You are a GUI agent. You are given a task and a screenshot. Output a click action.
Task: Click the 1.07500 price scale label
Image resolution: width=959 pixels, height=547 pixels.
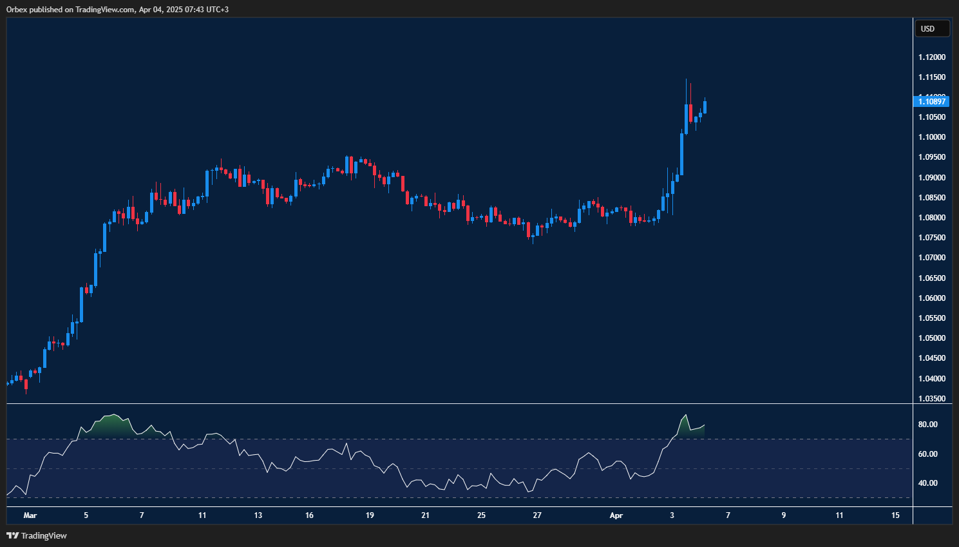931,238
